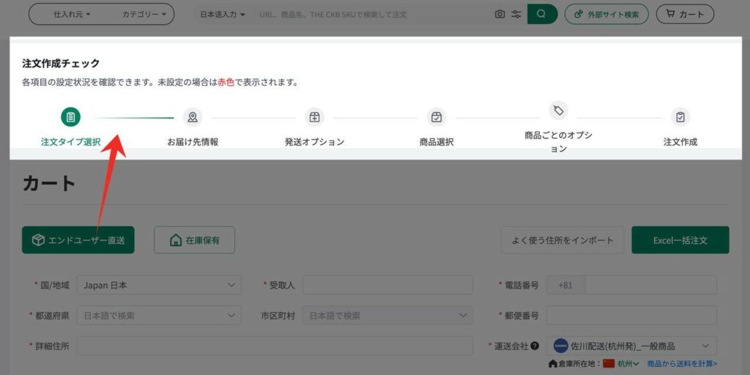Click the 注文タイプ選択 step icon
Image resolution: width=750 pixels, height=375 pixels.
coord(71,116)
